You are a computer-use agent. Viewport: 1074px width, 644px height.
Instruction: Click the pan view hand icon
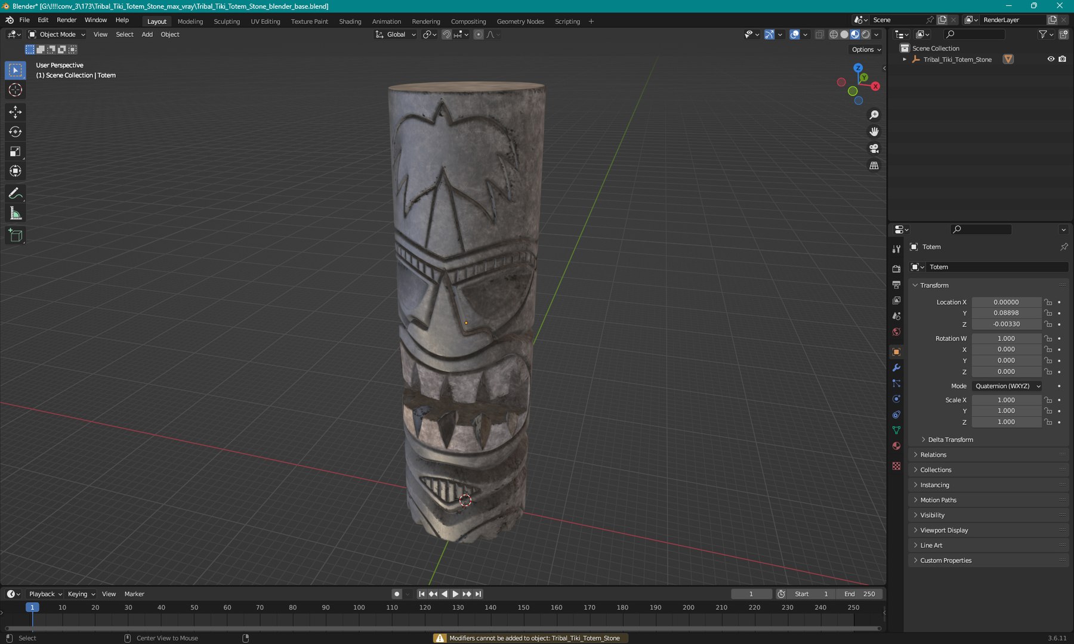874,131
